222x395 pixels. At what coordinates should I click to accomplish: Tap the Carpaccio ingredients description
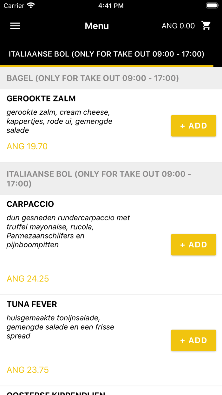coord(68,231)
